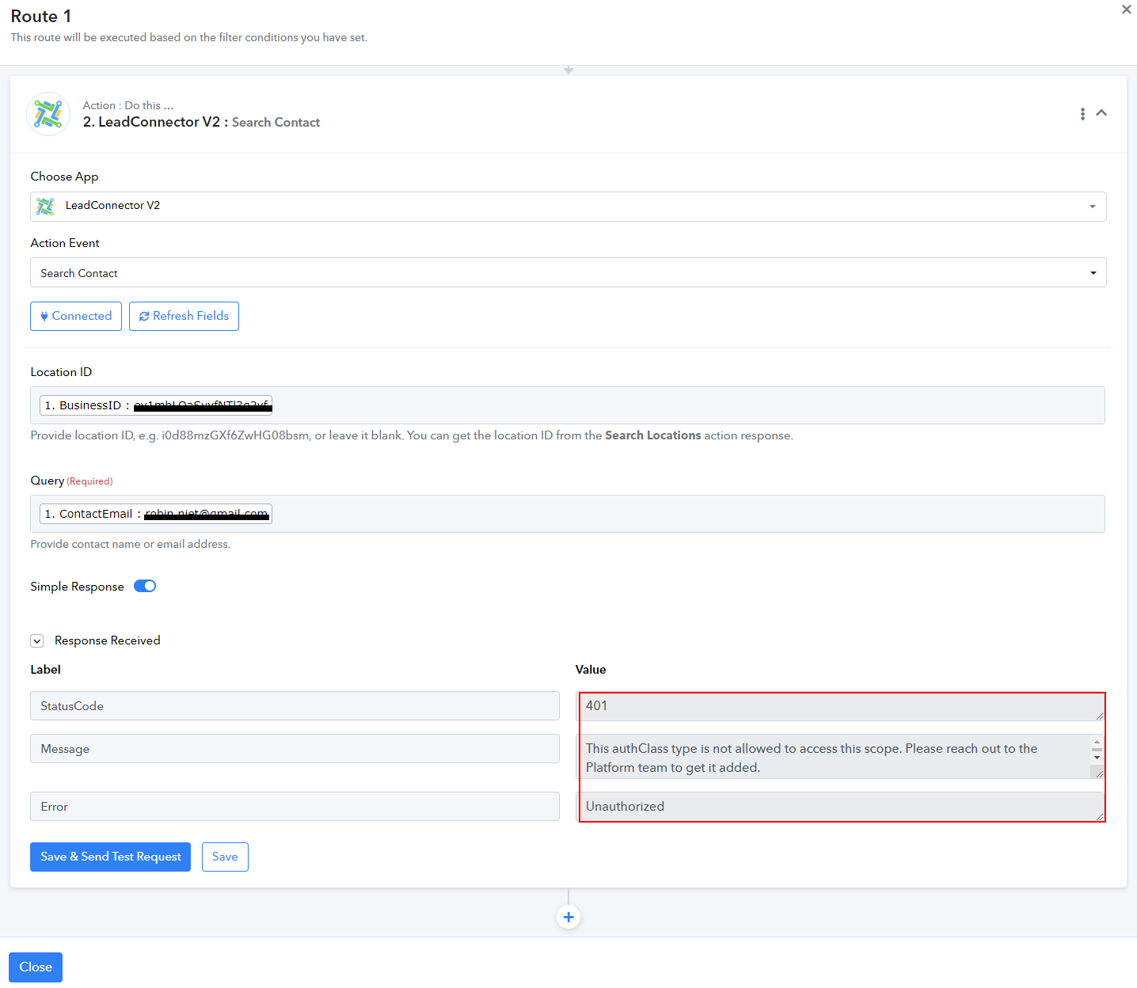Collapse the Response Received section
The height and width of the screenshot is (988, 1137).
pos(37,640)
